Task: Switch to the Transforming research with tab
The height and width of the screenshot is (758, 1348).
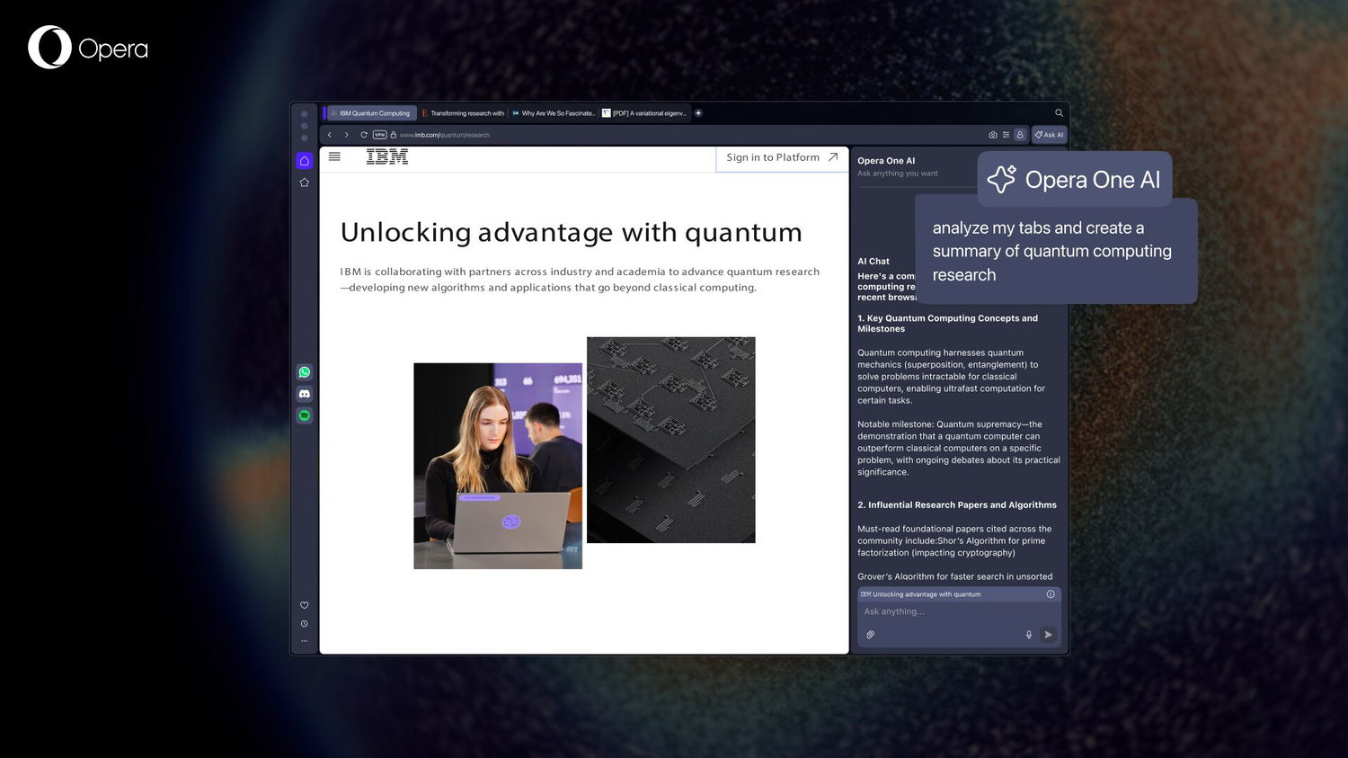Action: (463, 113)
